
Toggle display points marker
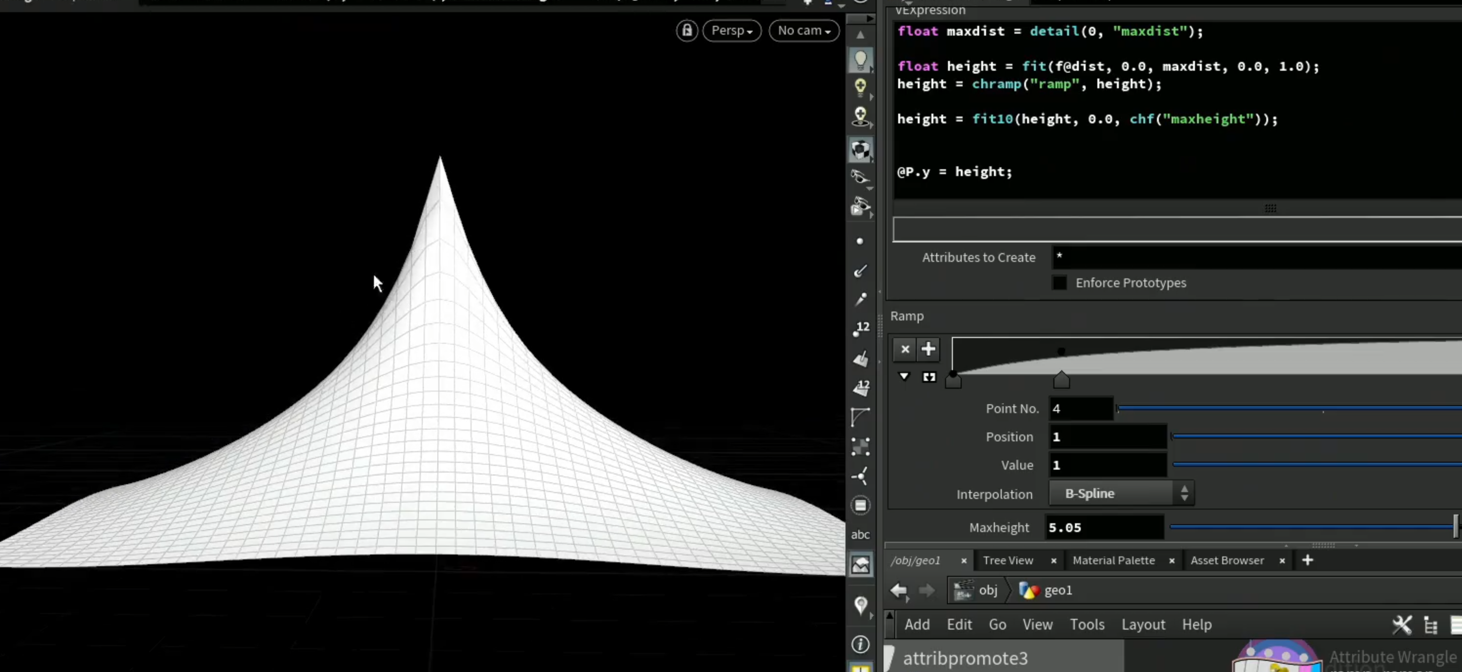[860, 241]
